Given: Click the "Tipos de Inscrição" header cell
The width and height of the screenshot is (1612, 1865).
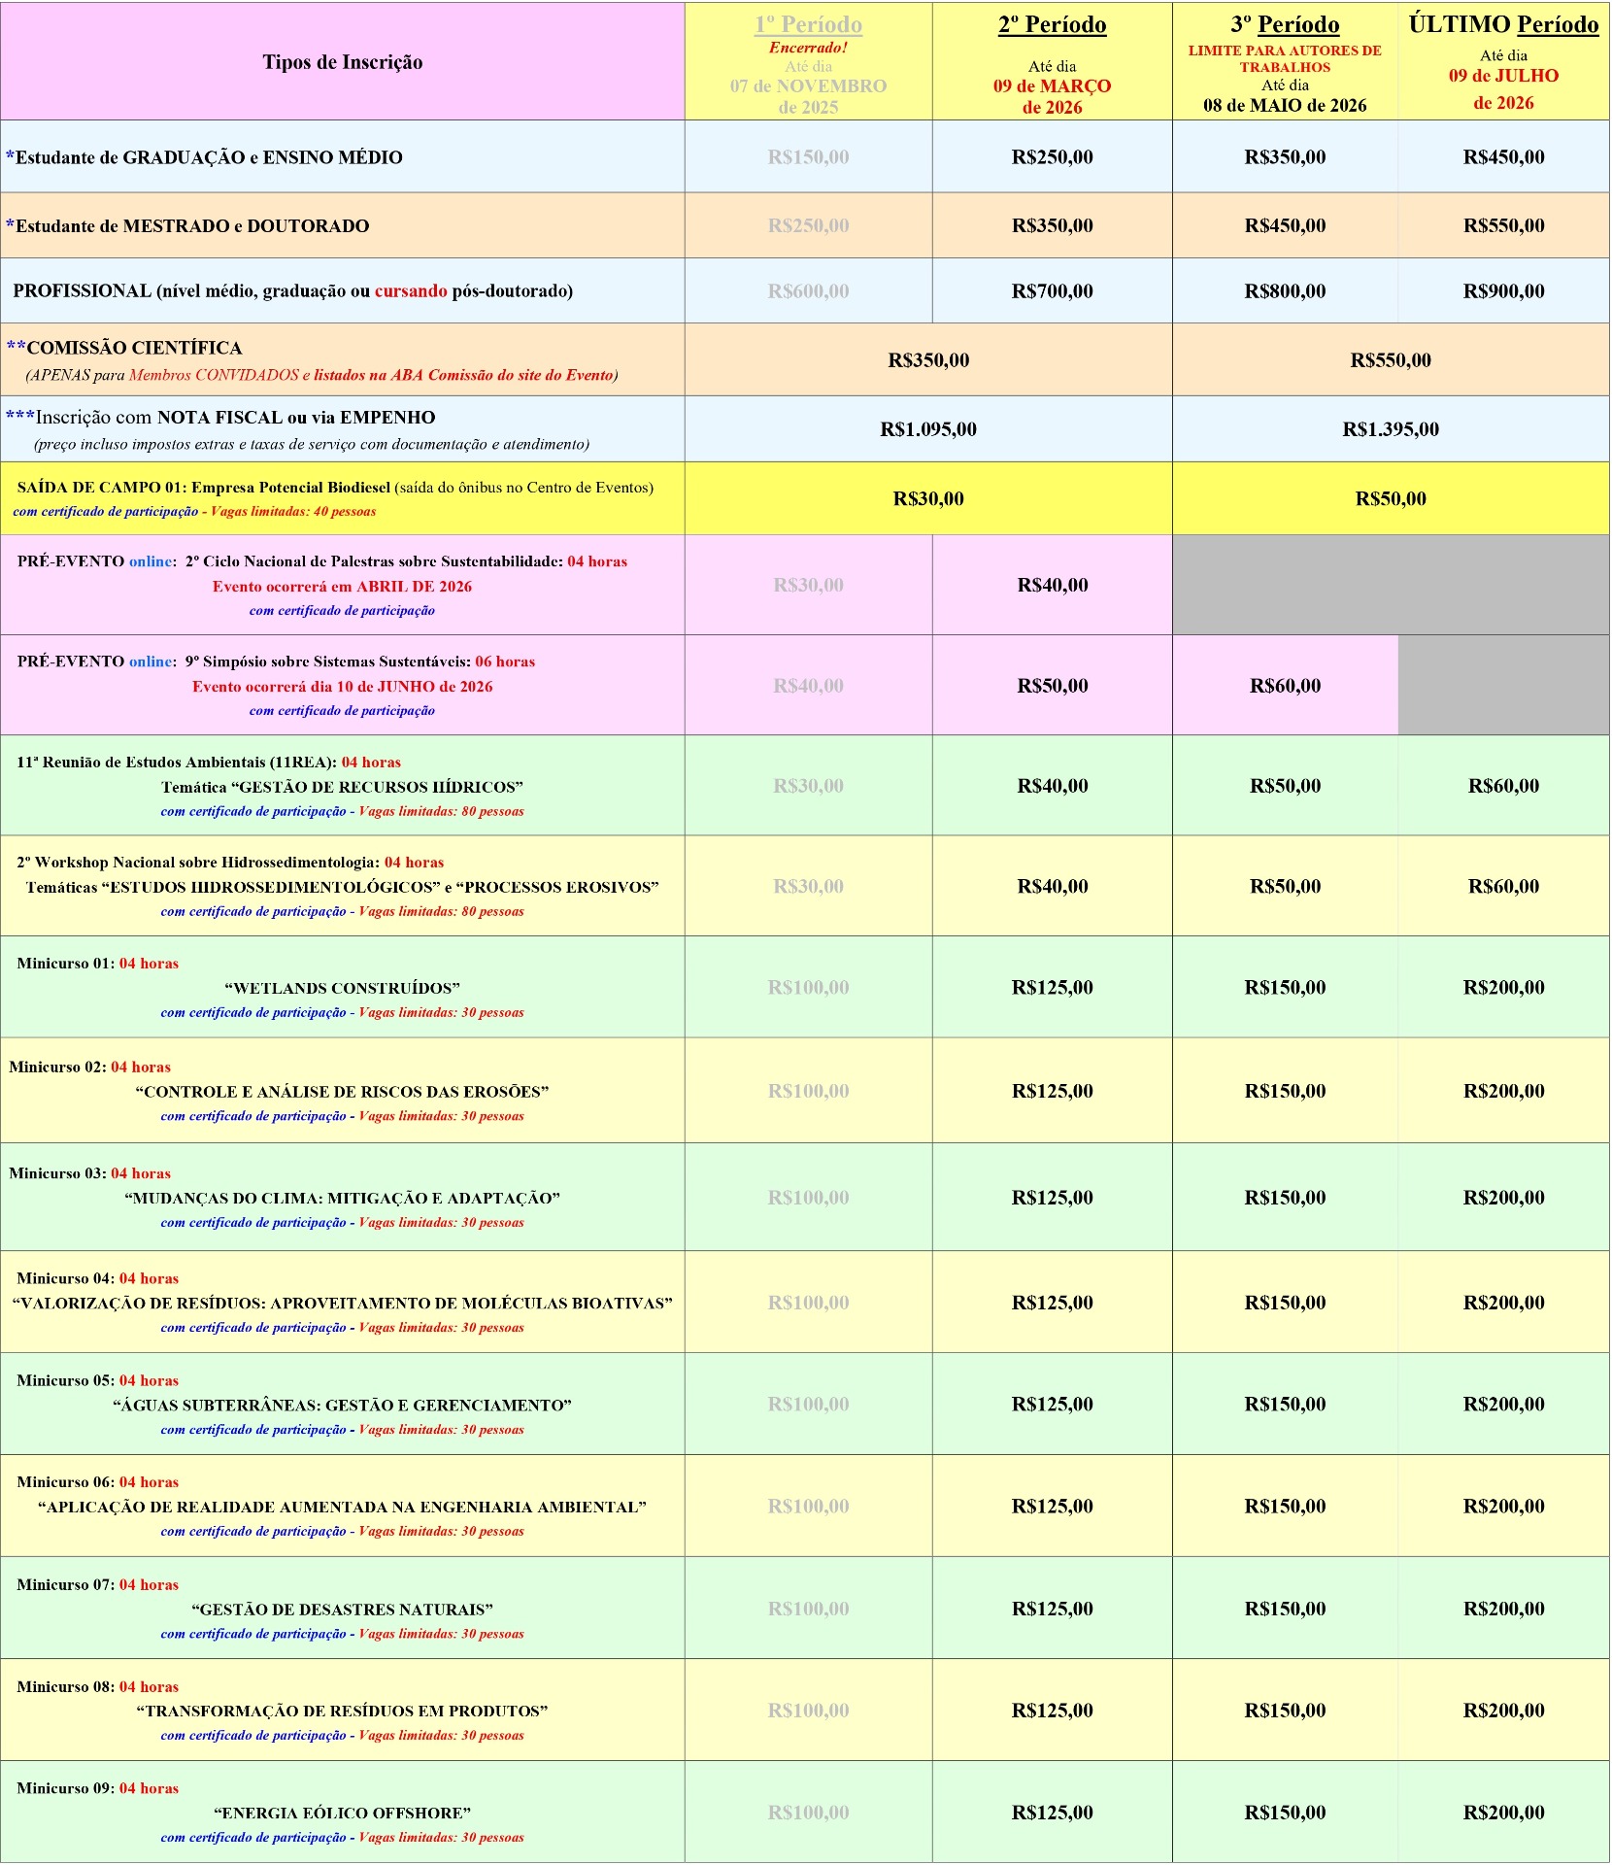Looking at the screenshot, I should pos(342,62).
